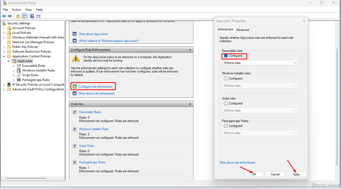The image size is (341, 189).
Task: Click the Local Policies folder icon
Action: [9, 33]
